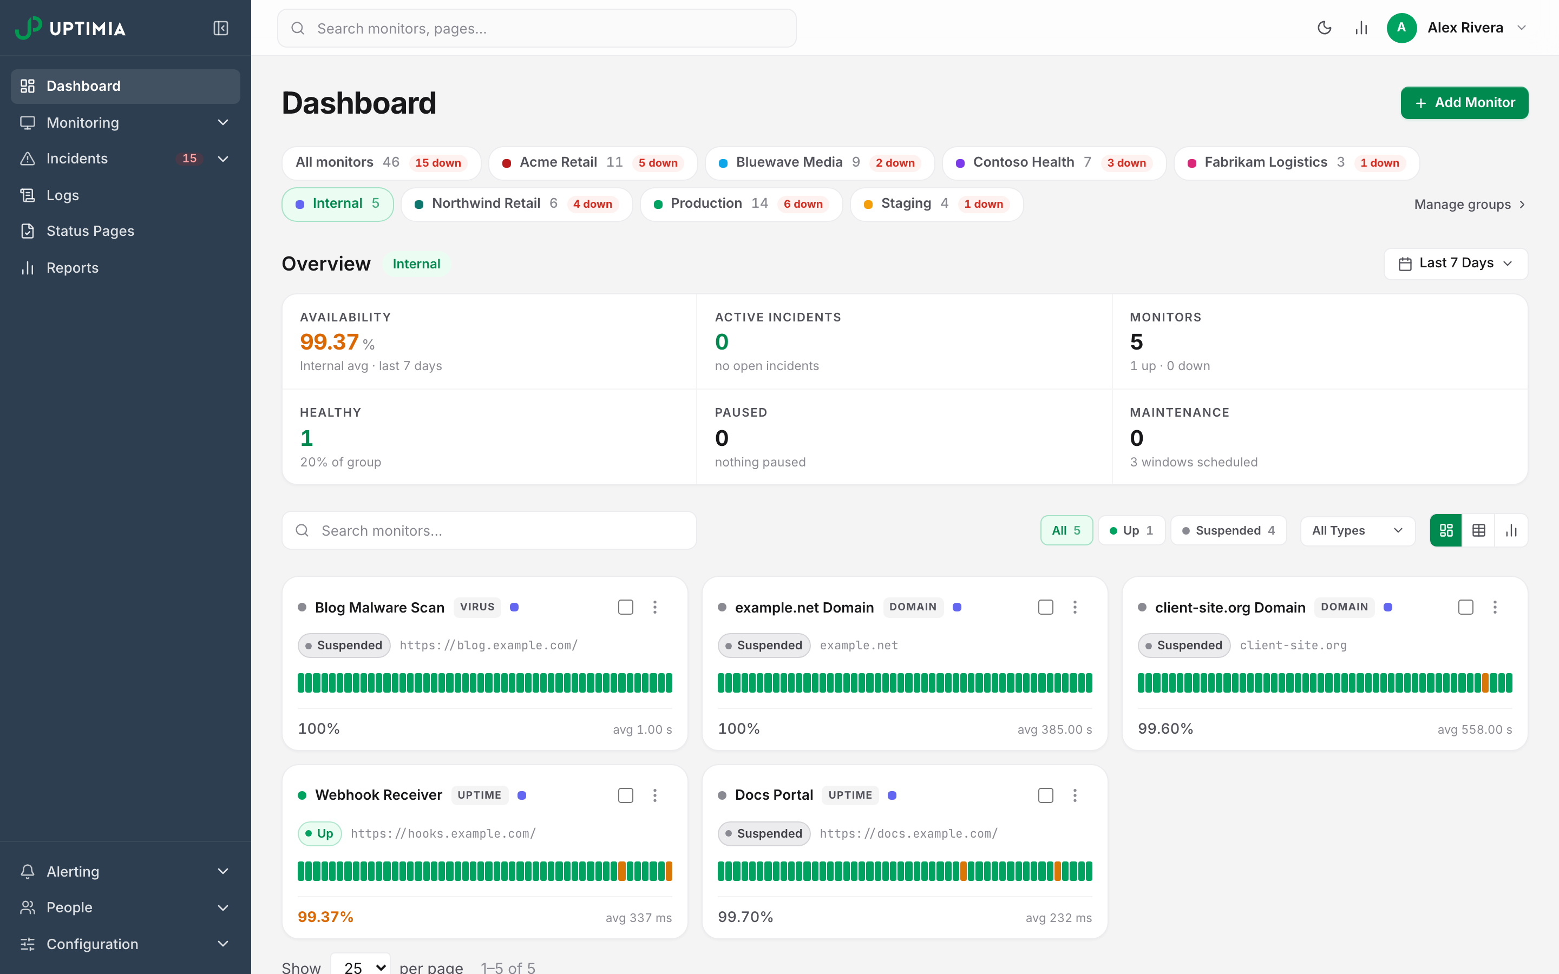Select the example.net Domain checkbox

tap(1046, 607)
